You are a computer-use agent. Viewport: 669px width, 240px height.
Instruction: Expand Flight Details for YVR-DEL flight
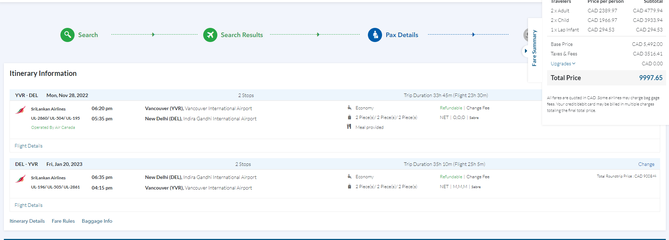point(28,146)
